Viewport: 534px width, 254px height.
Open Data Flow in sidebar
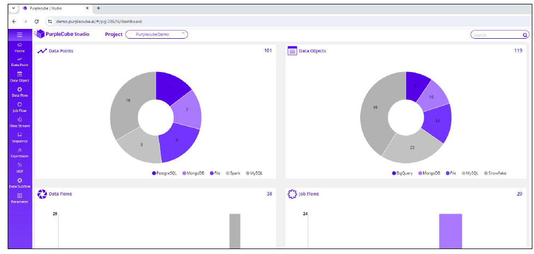pyautogui.click(x=20, y=92)
